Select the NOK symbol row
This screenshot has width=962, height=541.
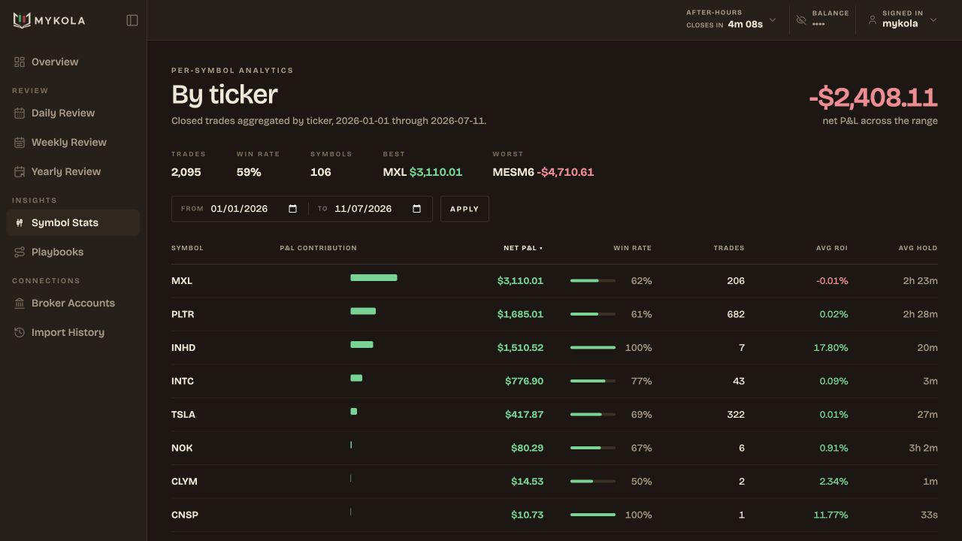[555, 448]
